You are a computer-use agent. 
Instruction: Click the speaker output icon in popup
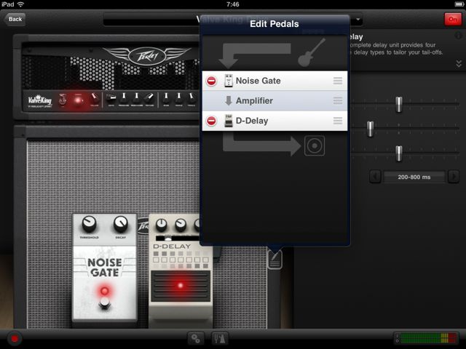[x=315, y=145]
